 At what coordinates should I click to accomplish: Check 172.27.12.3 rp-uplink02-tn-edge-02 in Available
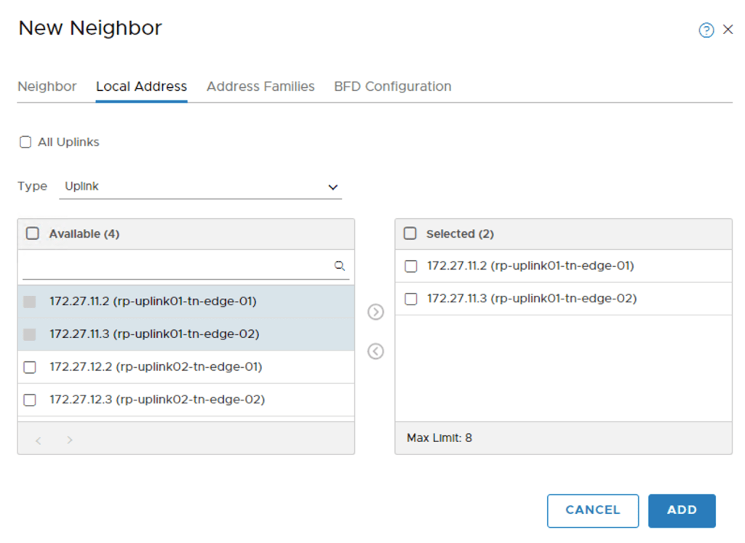30,400
